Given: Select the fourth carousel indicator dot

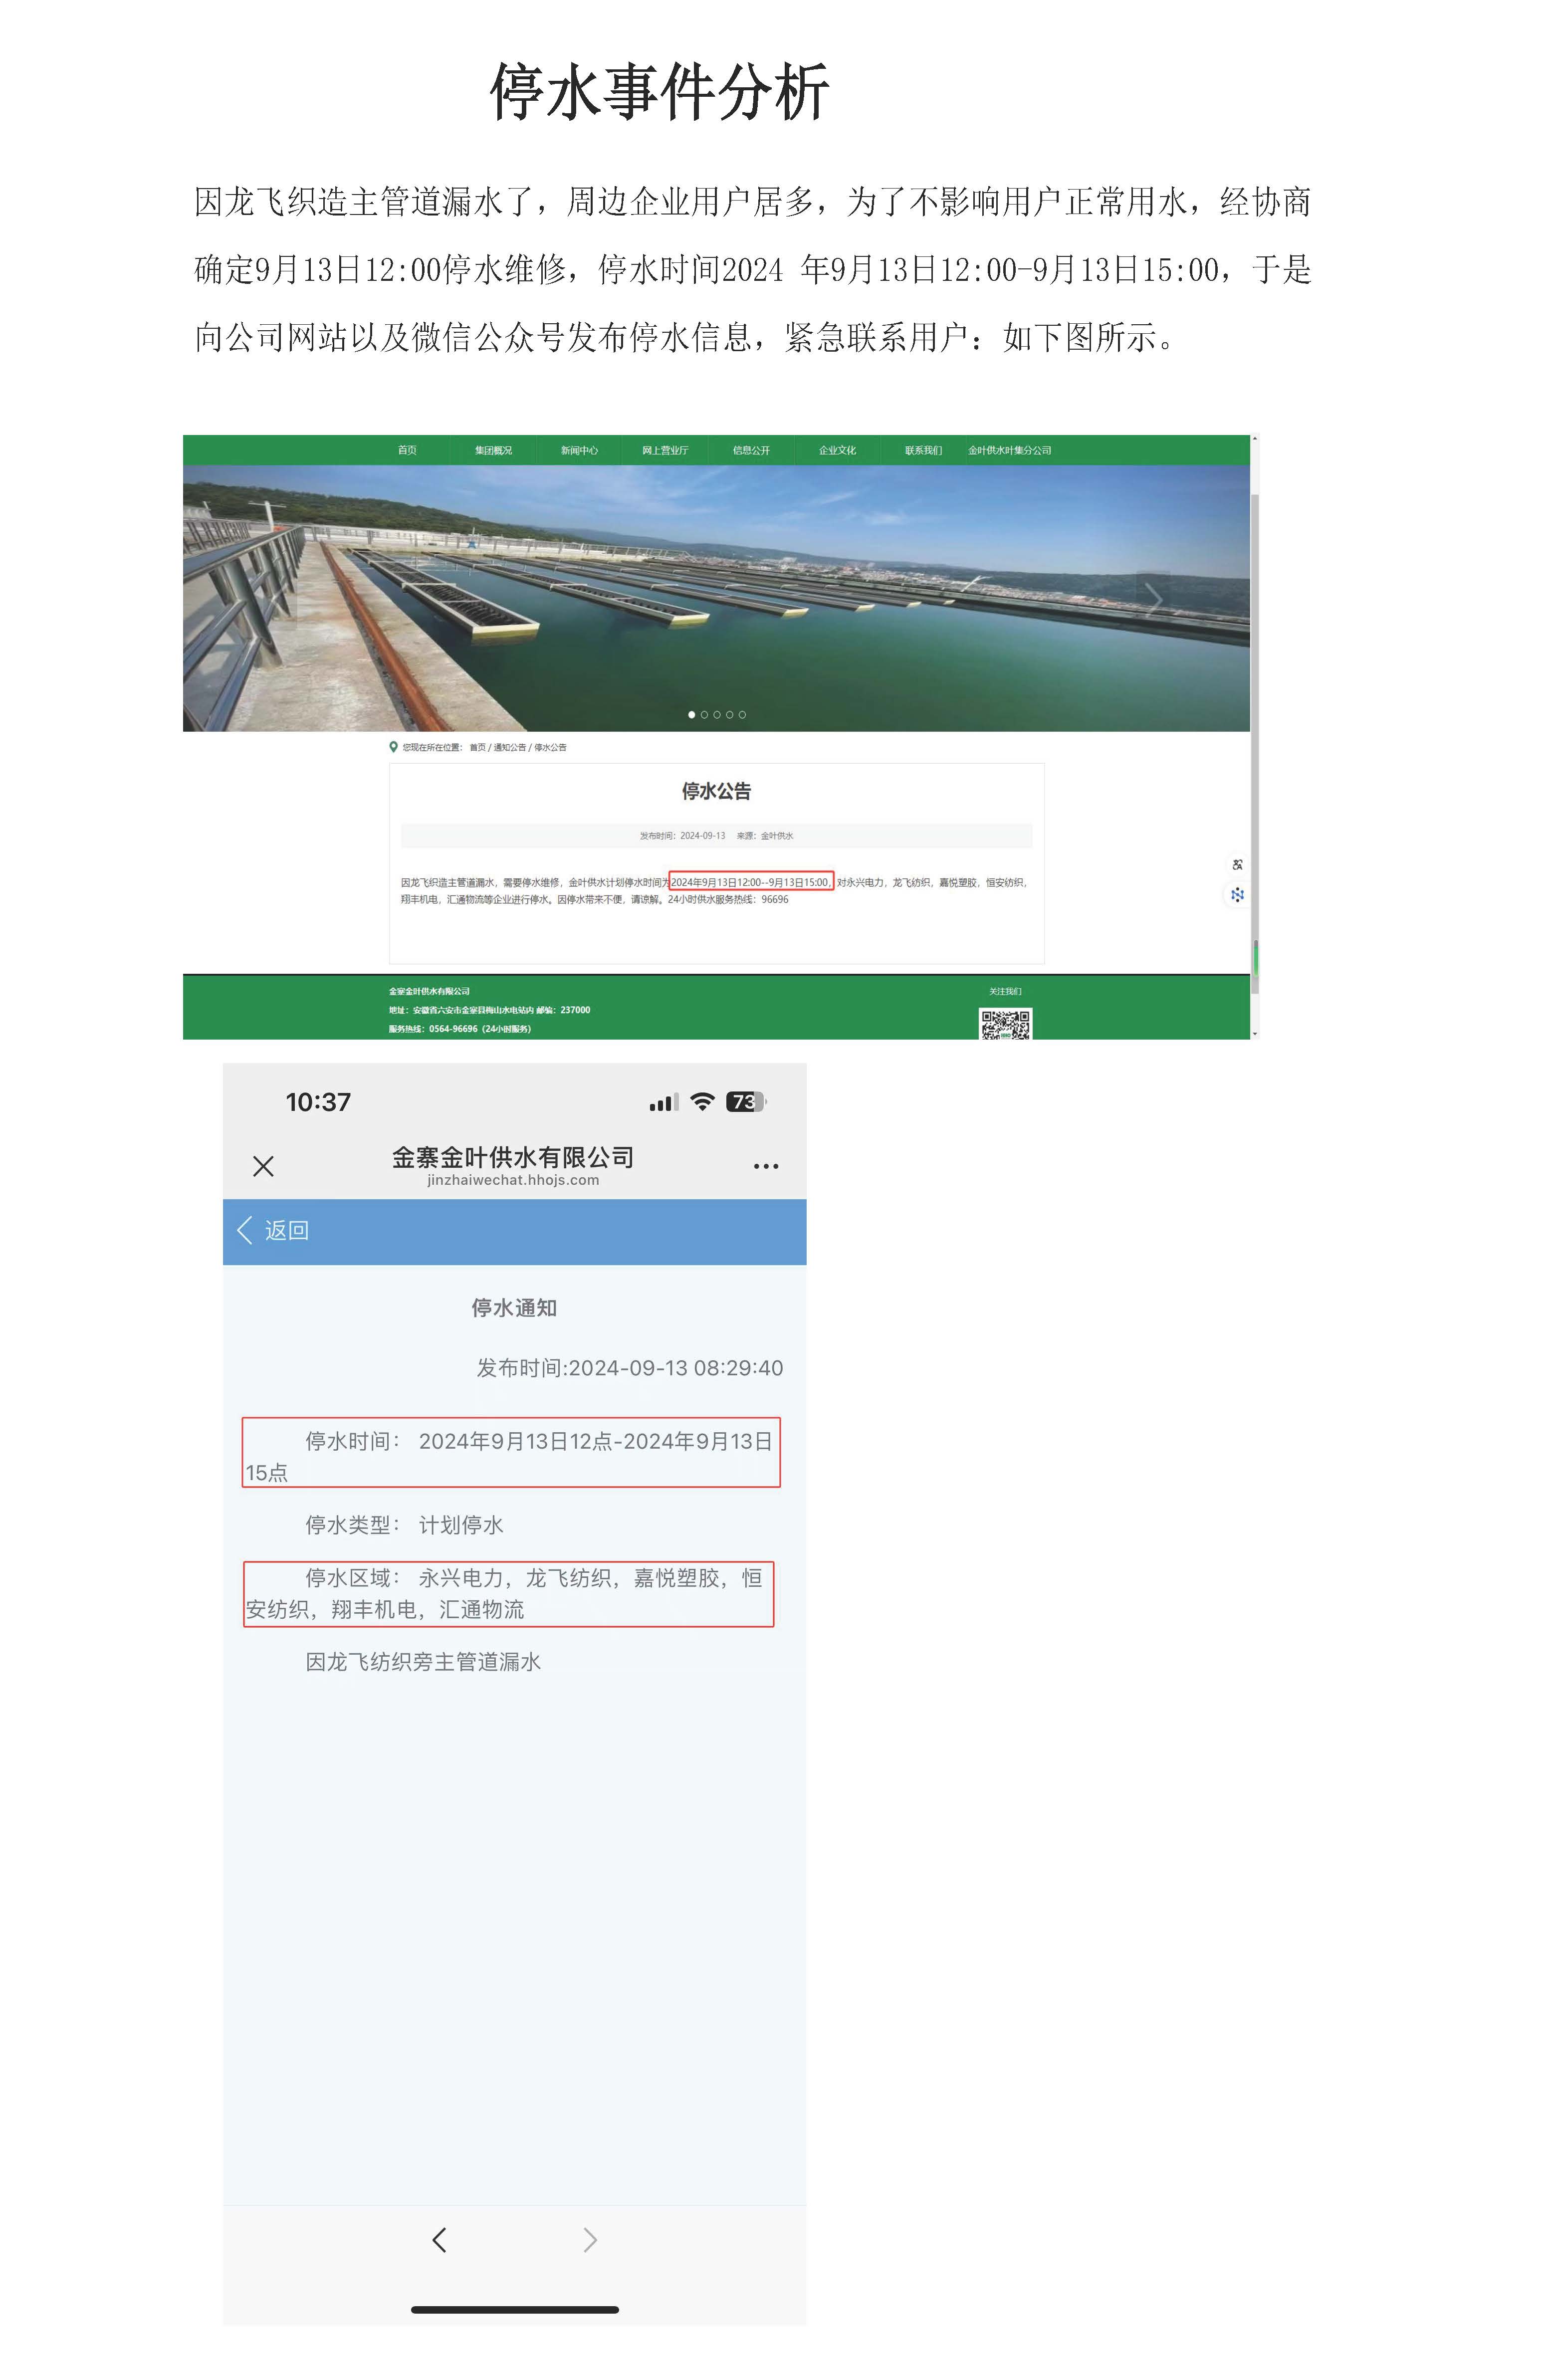Looking at the screenshot, I should pos(729,714).
